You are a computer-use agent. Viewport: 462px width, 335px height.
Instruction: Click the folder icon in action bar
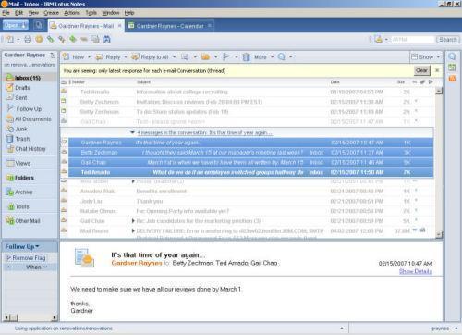[x=205, y=56]
